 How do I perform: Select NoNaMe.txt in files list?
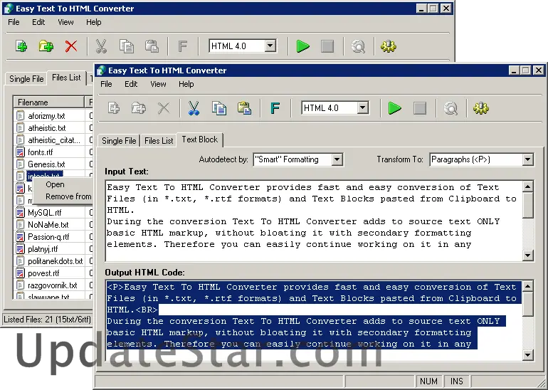pos(48,225)
